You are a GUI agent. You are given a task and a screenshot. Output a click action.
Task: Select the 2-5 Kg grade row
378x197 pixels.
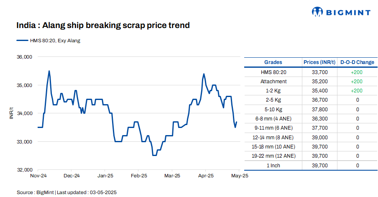pos(273,100)
